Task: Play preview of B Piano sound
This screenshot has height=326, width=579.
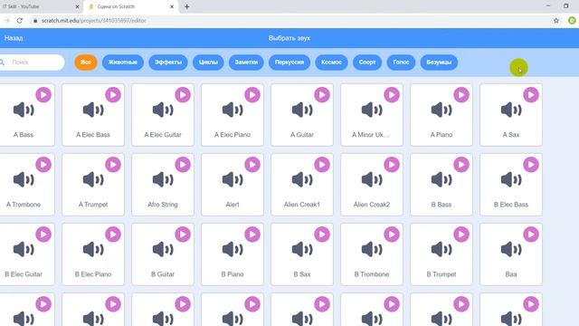Action: pos(252,235)
